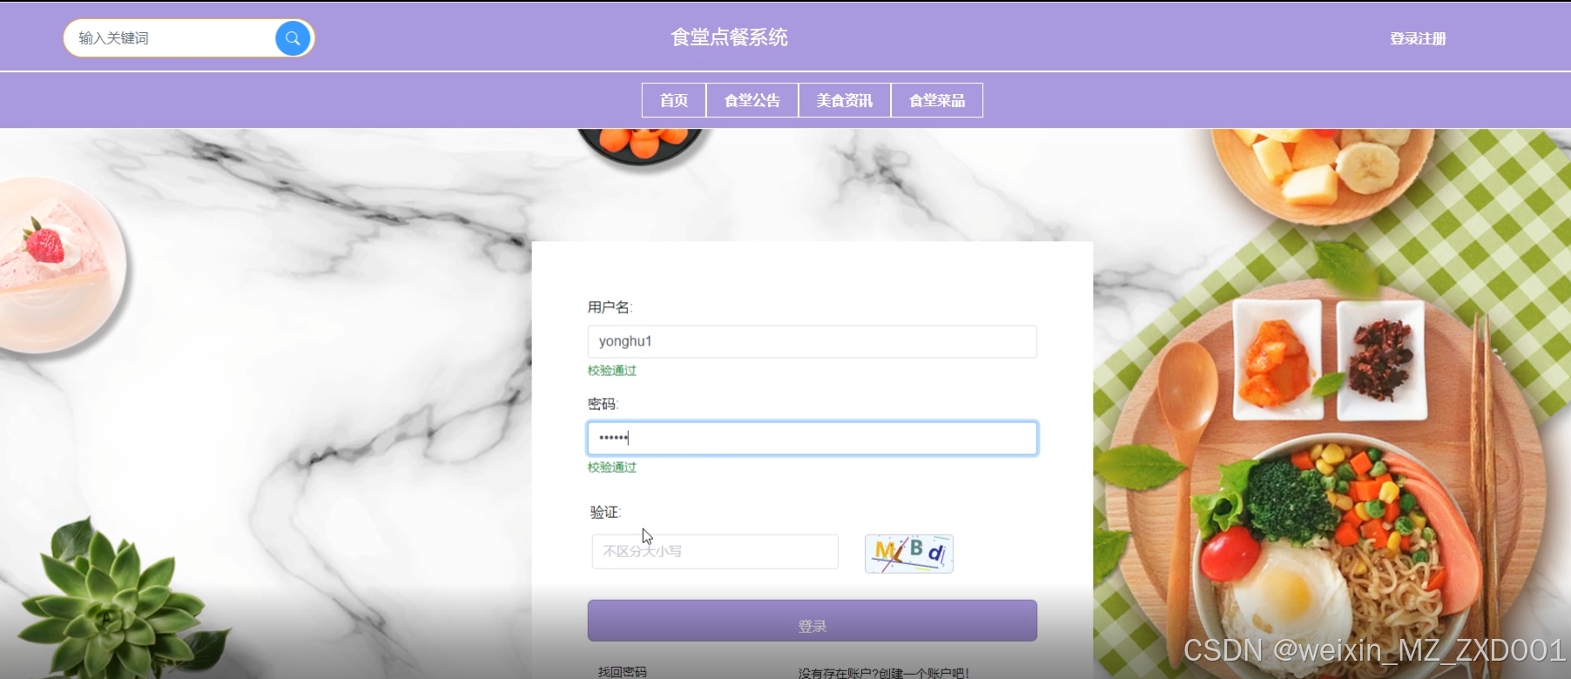The height and width of the screenshot is (679, 1571).
Task: Click the 用户名 label
Action: click(610, 307)
